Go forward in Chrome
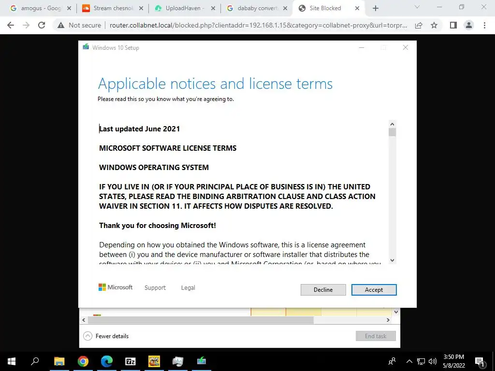The image size is (495, 371). pos(26,25)
